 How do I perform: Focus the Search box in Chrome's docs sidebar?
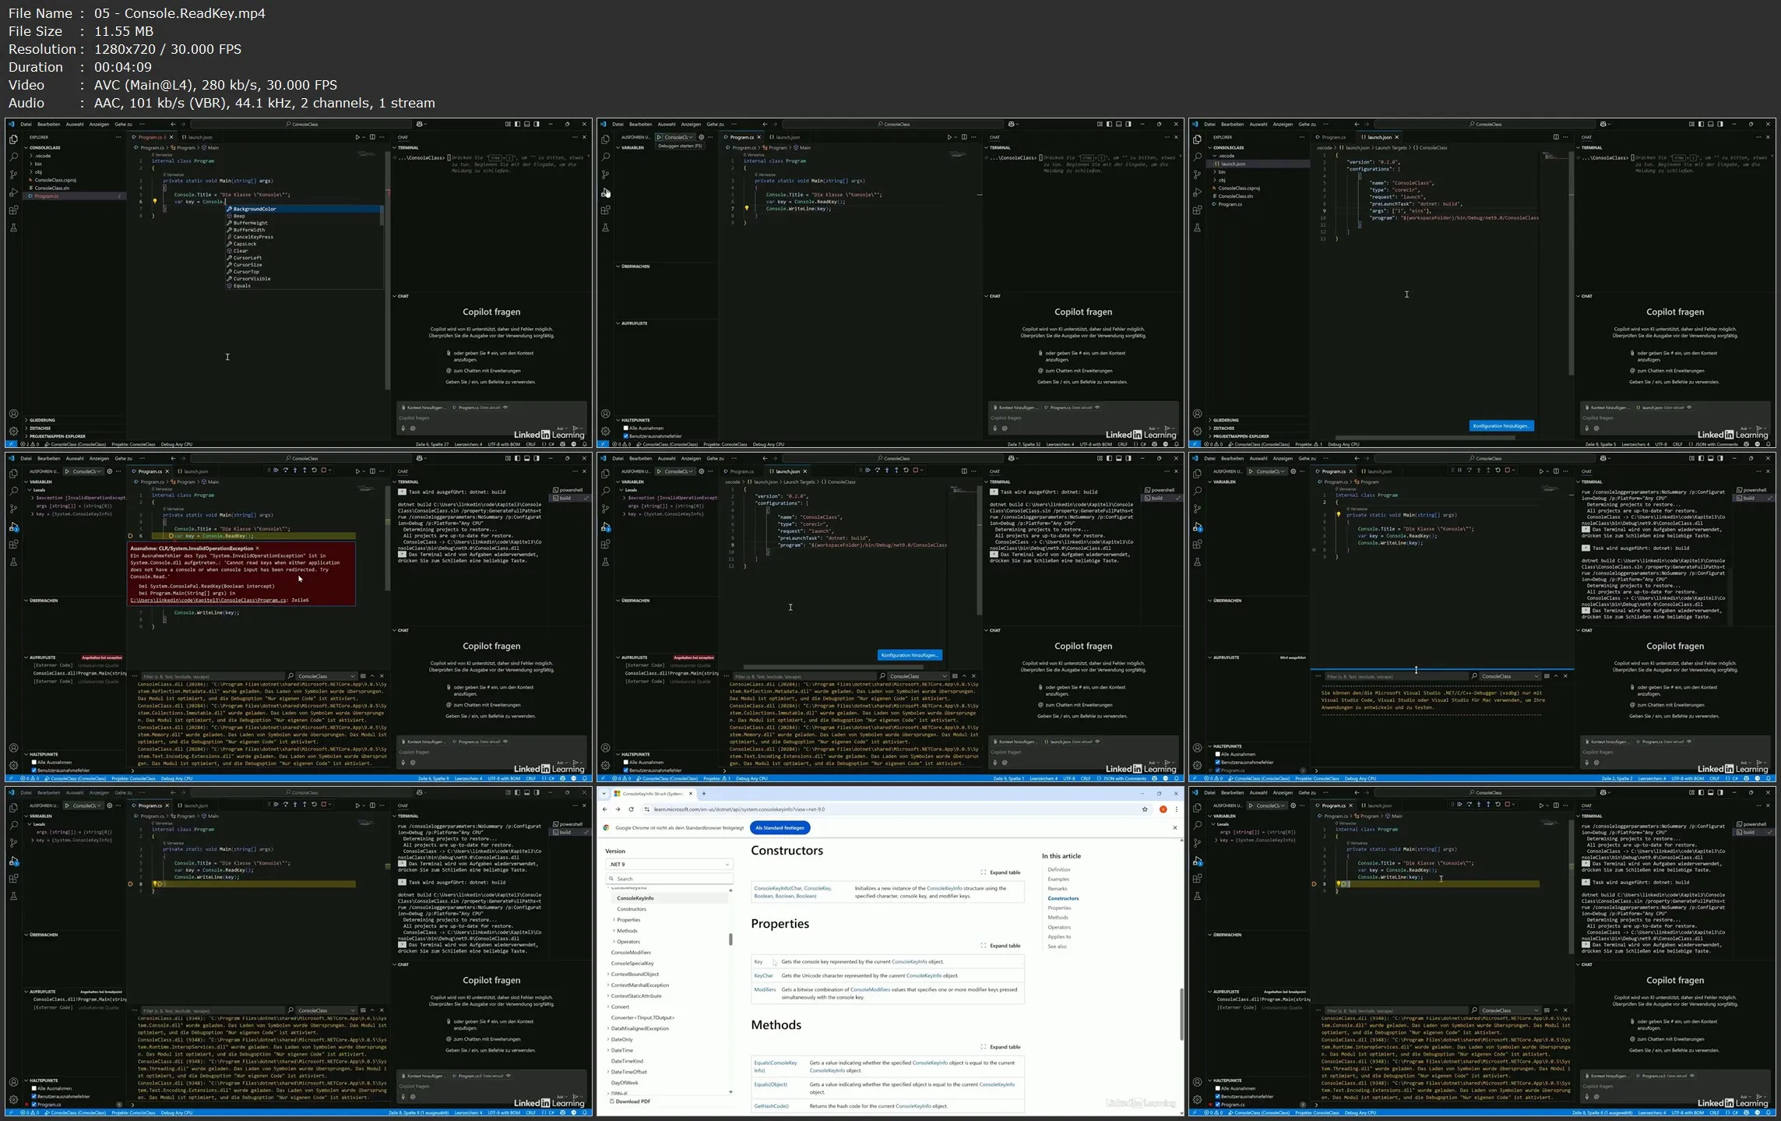(669, 879)
